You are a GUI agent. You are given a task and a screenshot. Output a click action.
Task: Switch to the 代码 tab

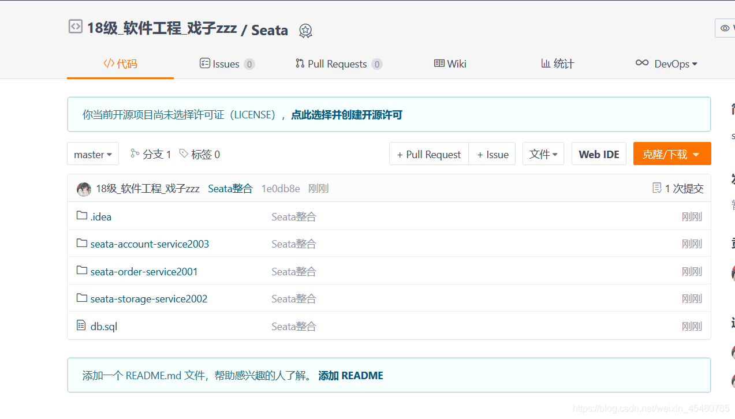[x=120, y=63]
